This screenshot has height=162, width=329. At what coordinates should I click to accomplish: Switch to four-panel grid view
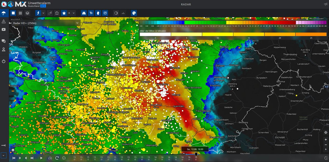[20, 13]
